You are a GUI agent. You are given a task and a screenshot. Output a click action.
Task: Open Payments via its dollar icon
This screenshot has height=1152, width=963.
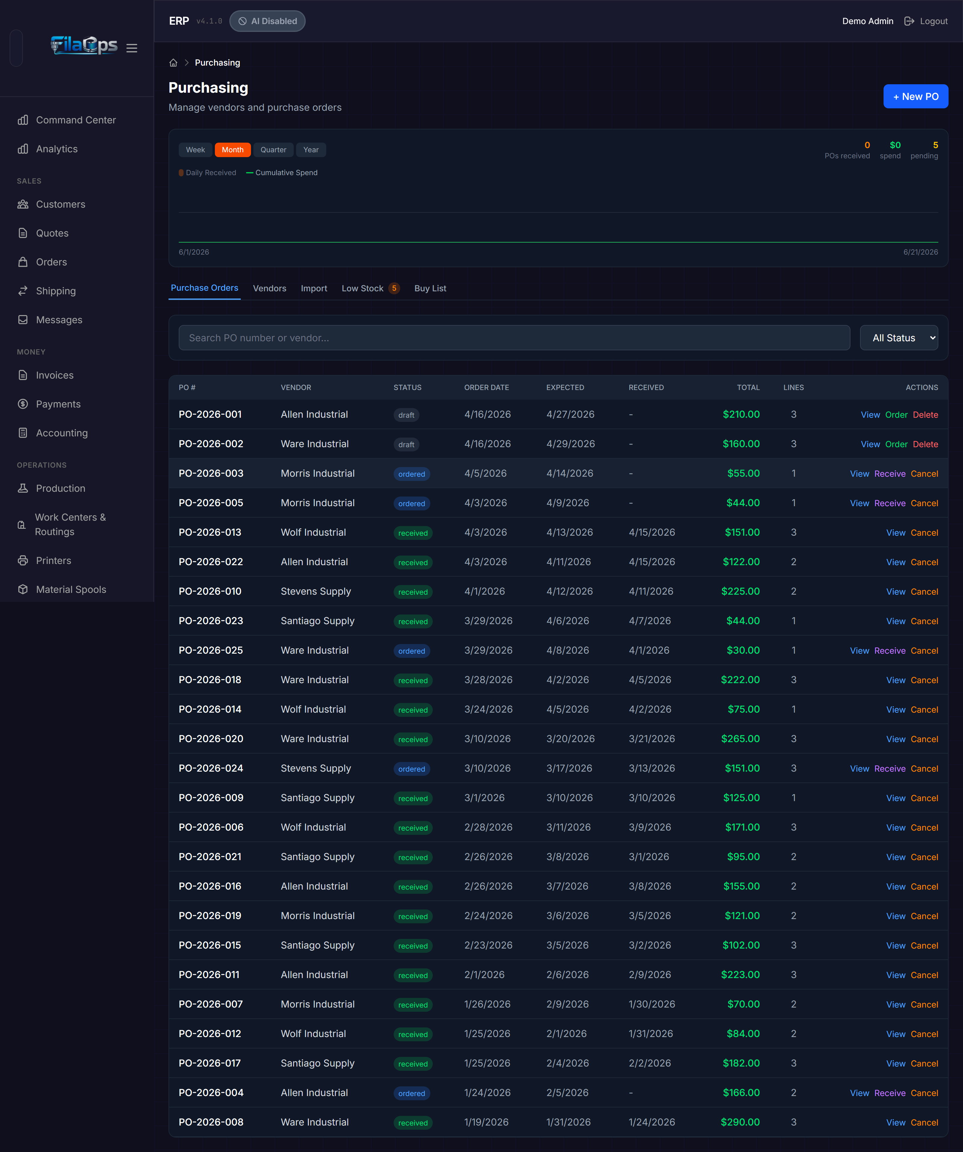(x=23, y=404)
